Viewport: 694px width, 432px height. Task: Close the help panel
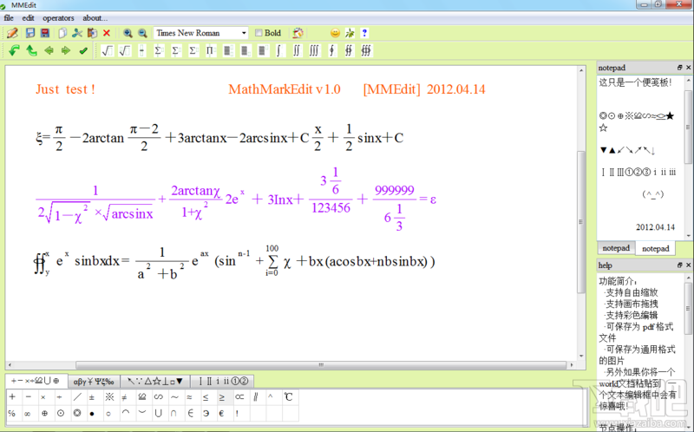click(x=688, y=265)
